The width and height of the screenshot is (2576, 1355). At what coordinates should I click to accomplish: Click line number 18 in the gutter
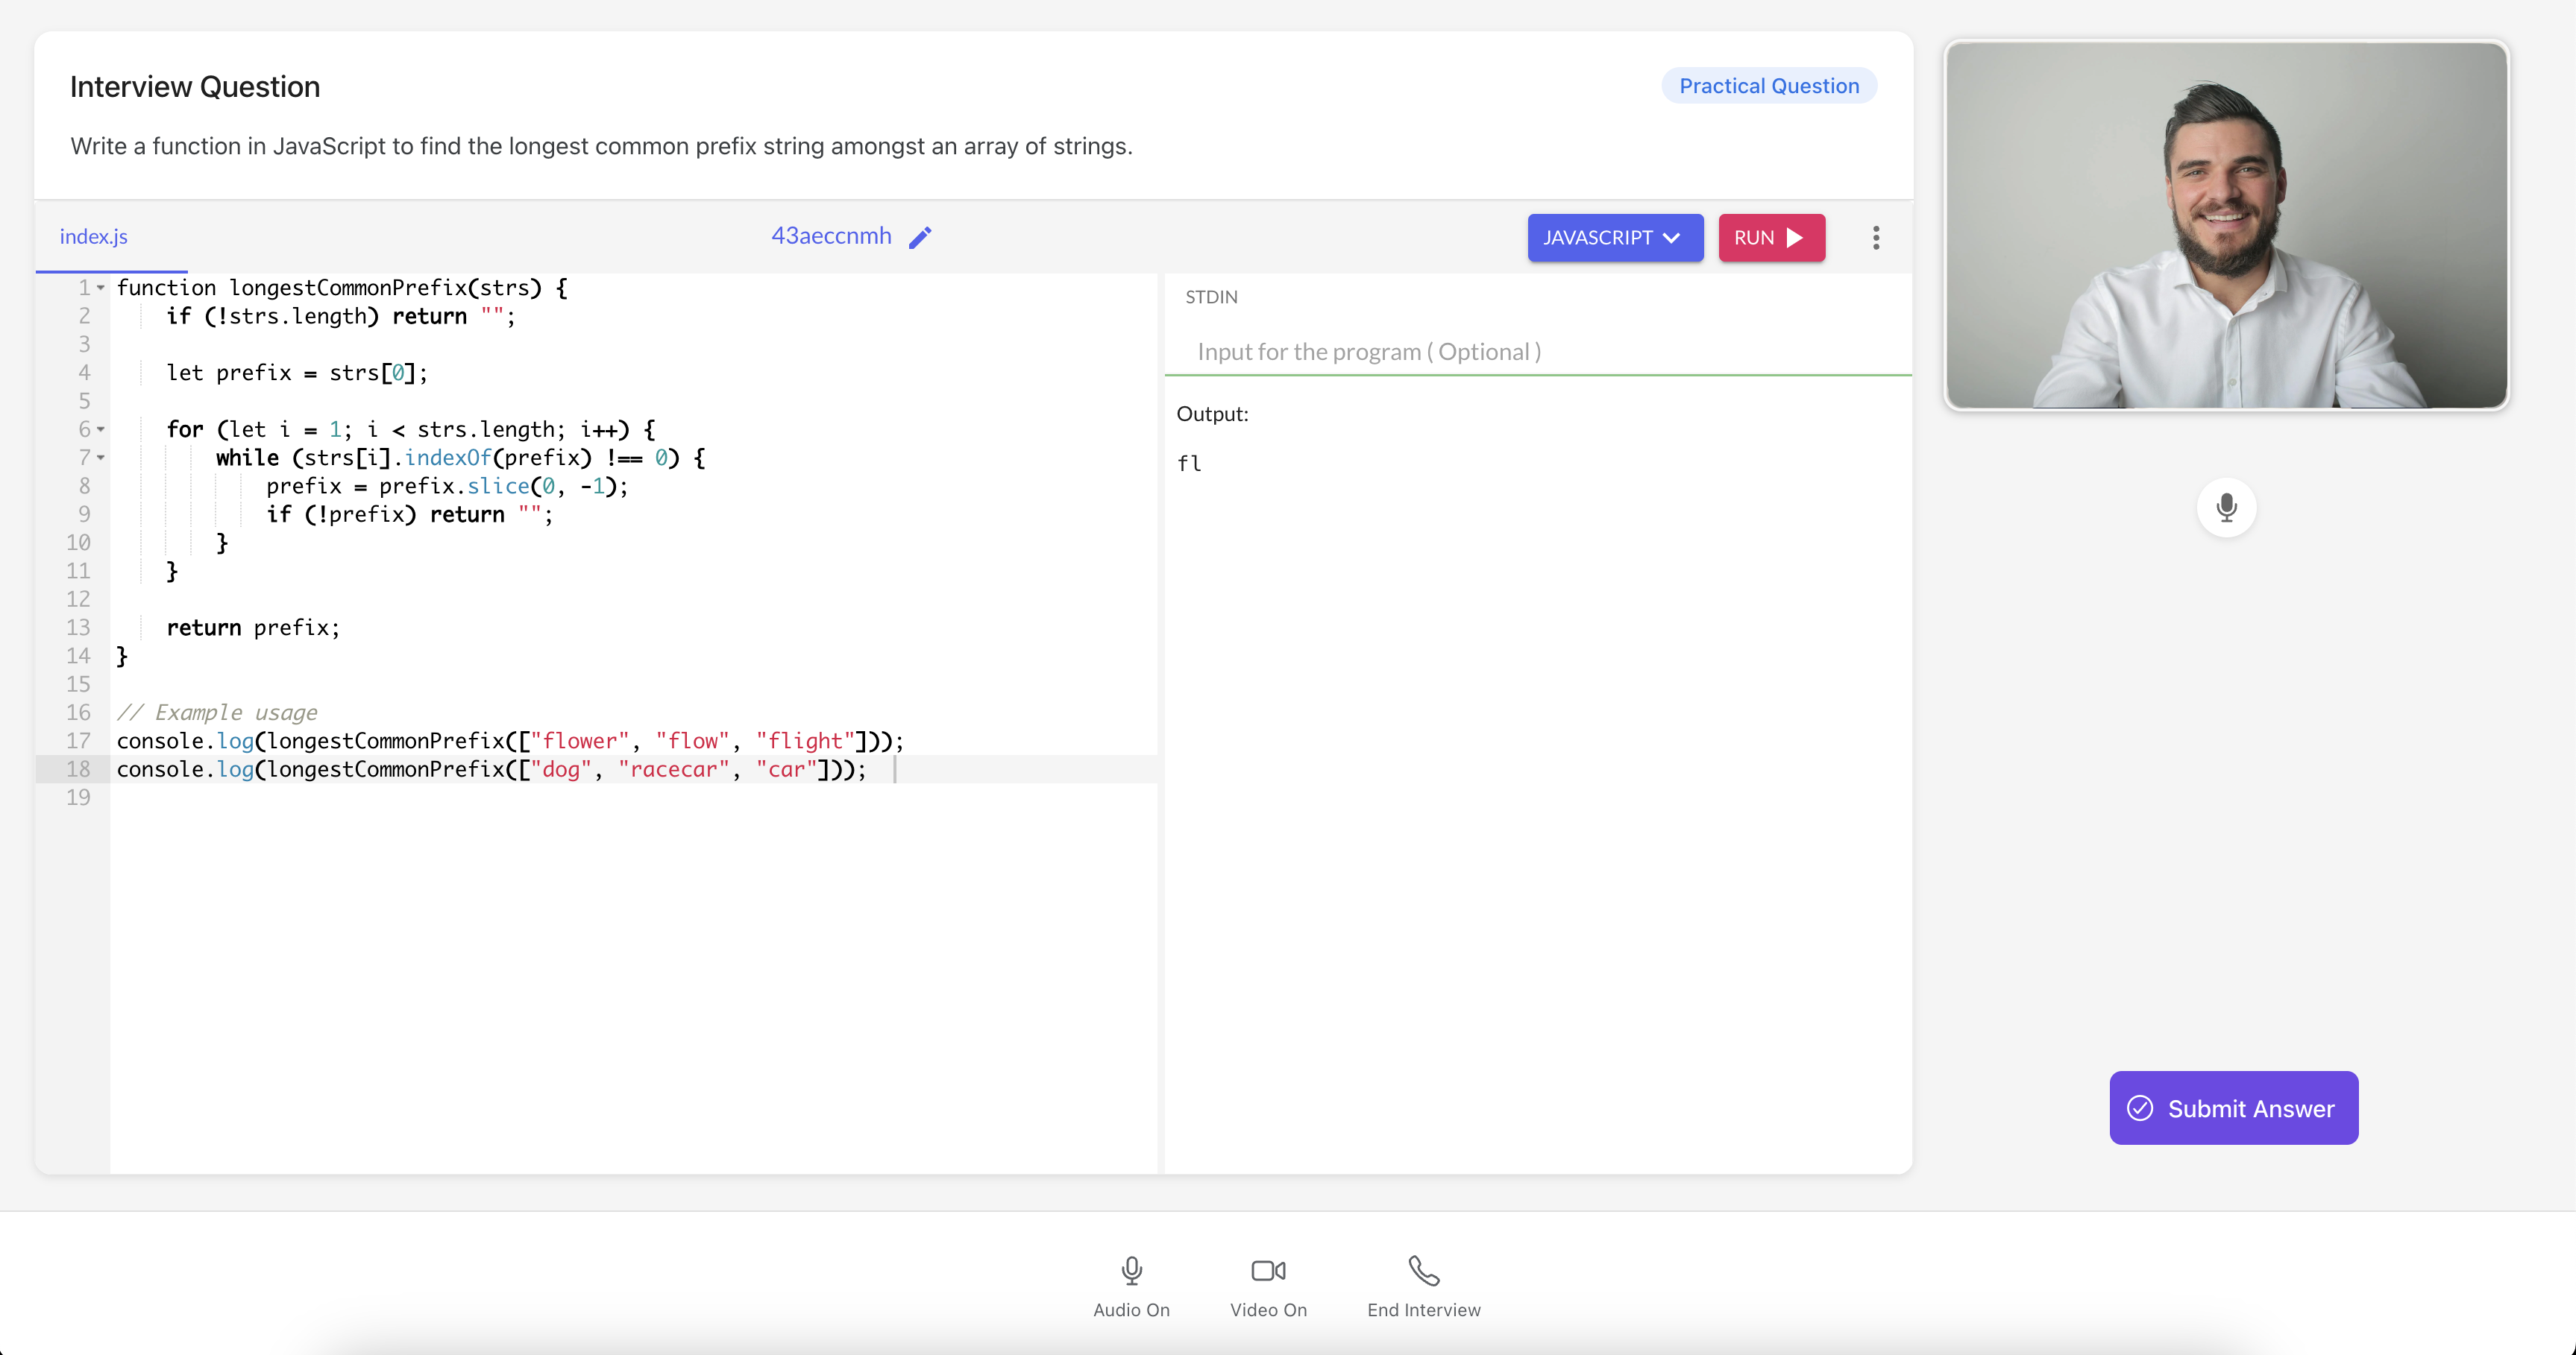click(79, 769)
